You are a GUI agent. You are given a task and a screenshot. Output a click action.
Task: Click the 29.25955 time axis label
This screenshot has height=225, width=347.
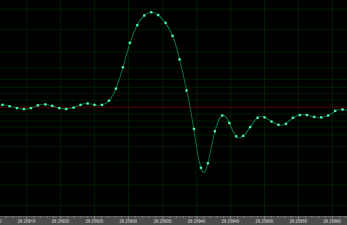click(x=298, y=221)
